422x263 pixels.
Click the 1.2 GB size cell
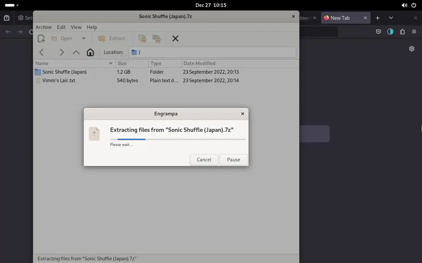click(x=124, y=72)
